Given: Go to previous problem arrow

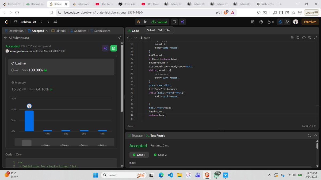Looking at the screenshot, I should (x=41, y=22).
